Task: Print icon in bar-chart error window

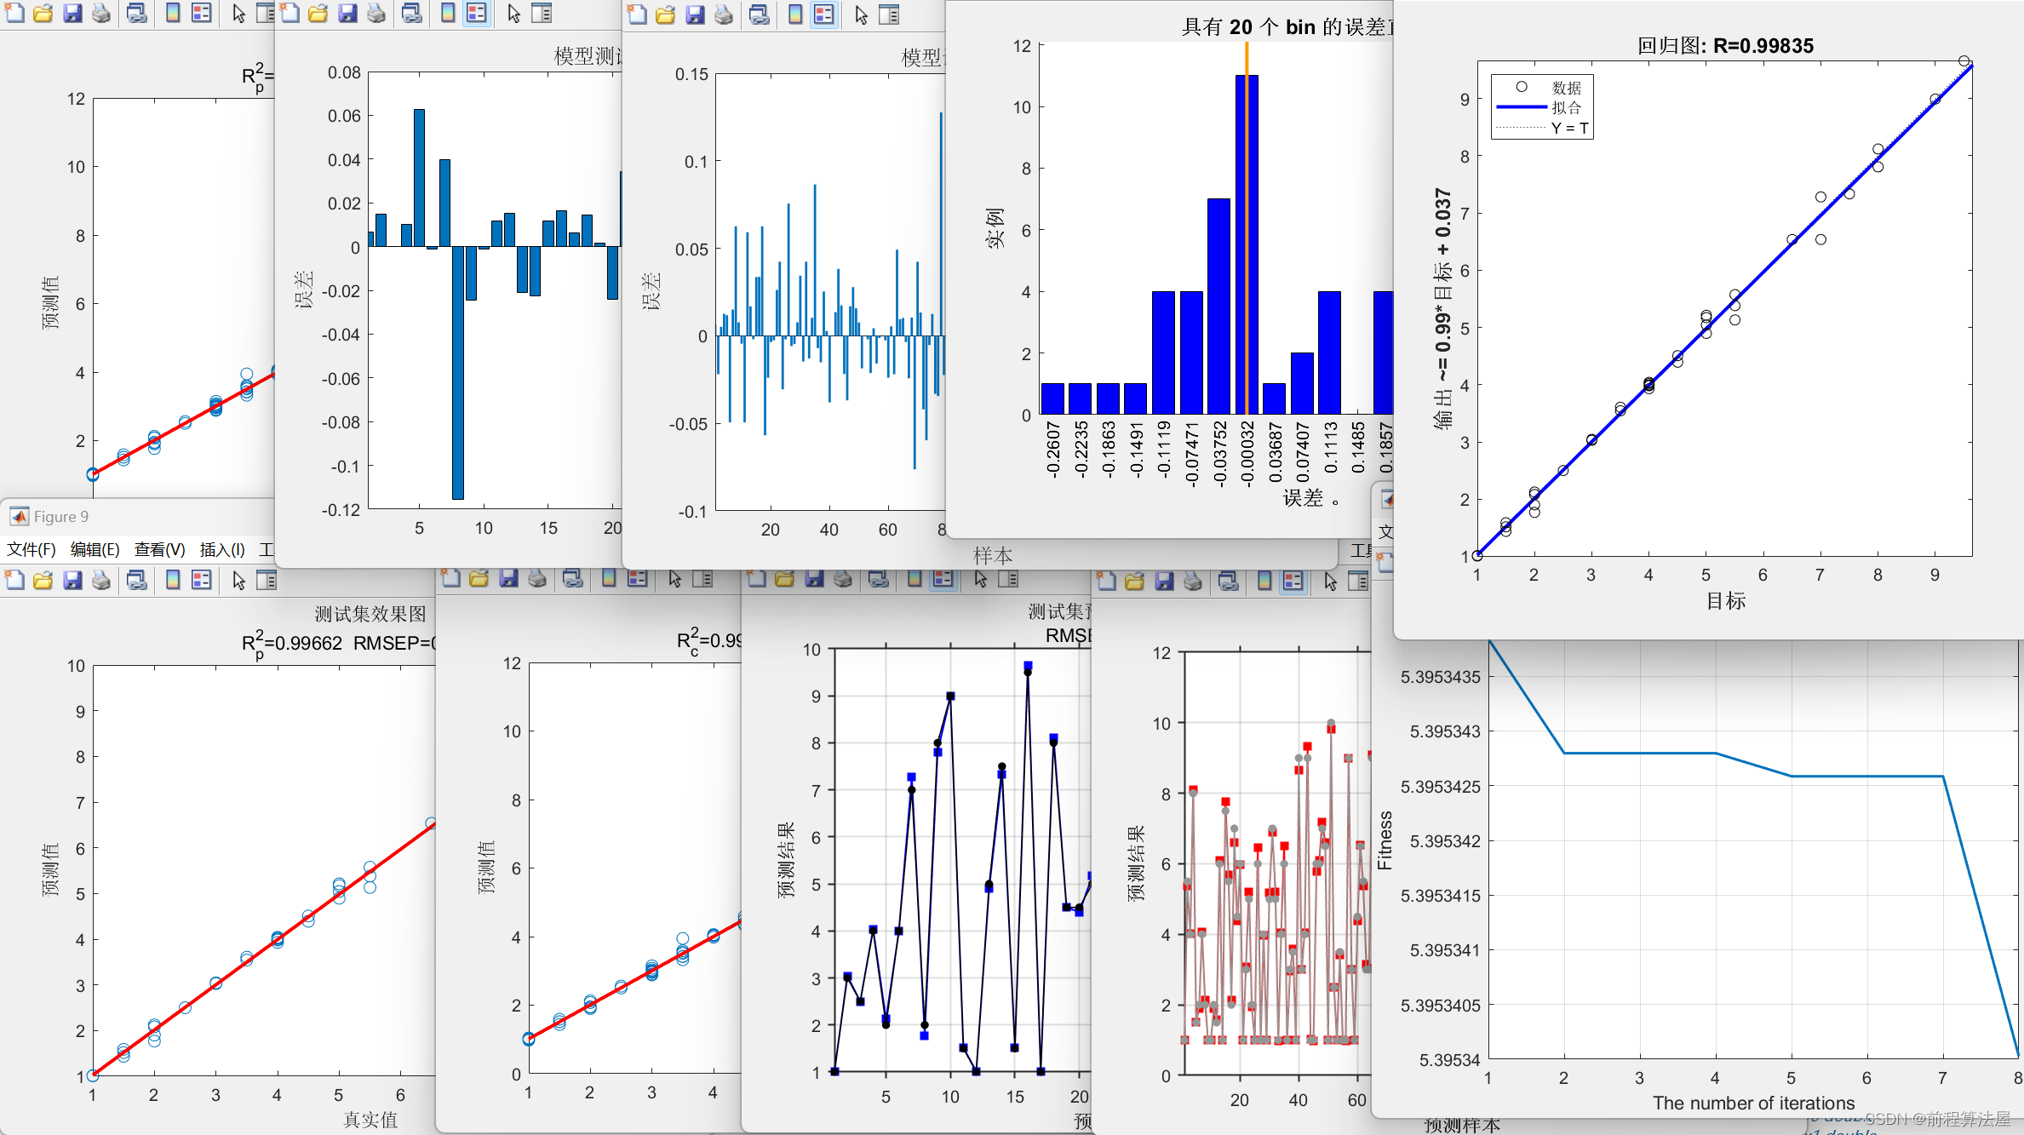Action: pos(376,13)
